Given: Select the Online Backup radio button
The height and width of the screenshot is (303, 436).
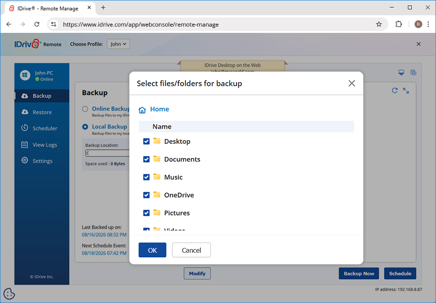Looking at the screenshot, I should point(85,109).
